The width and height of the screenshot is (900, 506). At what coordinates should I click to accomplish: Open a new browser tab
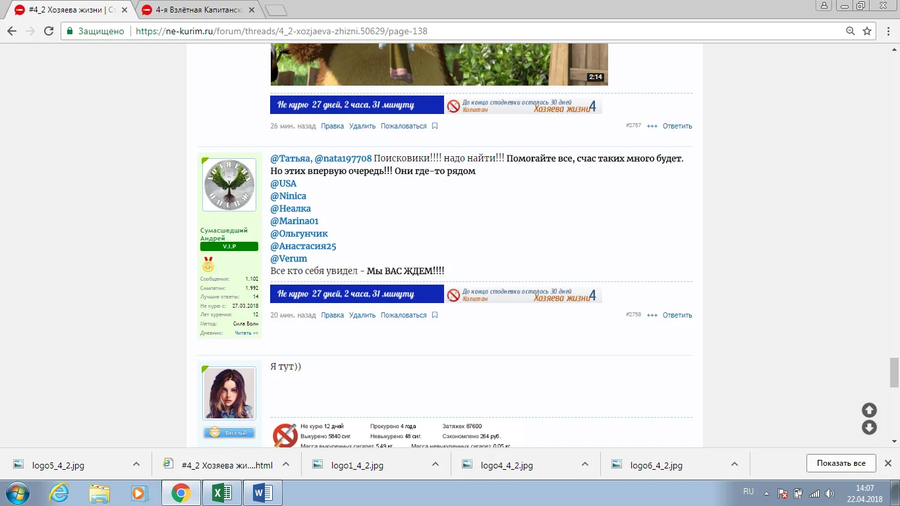coord(275,11)
